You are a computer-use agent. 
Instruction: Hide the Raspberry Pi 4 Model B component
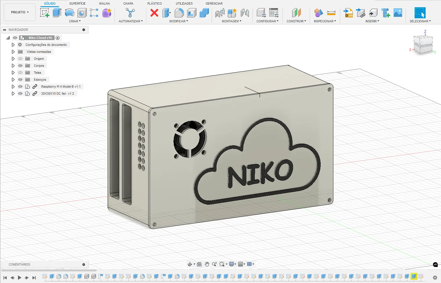point(20,86)
